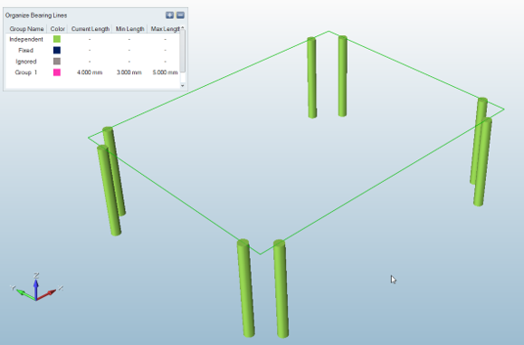Change the Ignored group gray color
Image resolution: width=524 pixels, height=345 pixels.
57,62
